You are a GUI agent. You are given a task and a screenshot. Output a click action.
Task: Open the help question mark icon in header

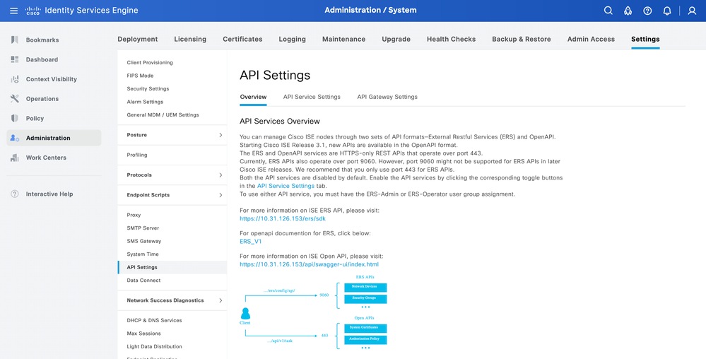click(x=647, y=11)
